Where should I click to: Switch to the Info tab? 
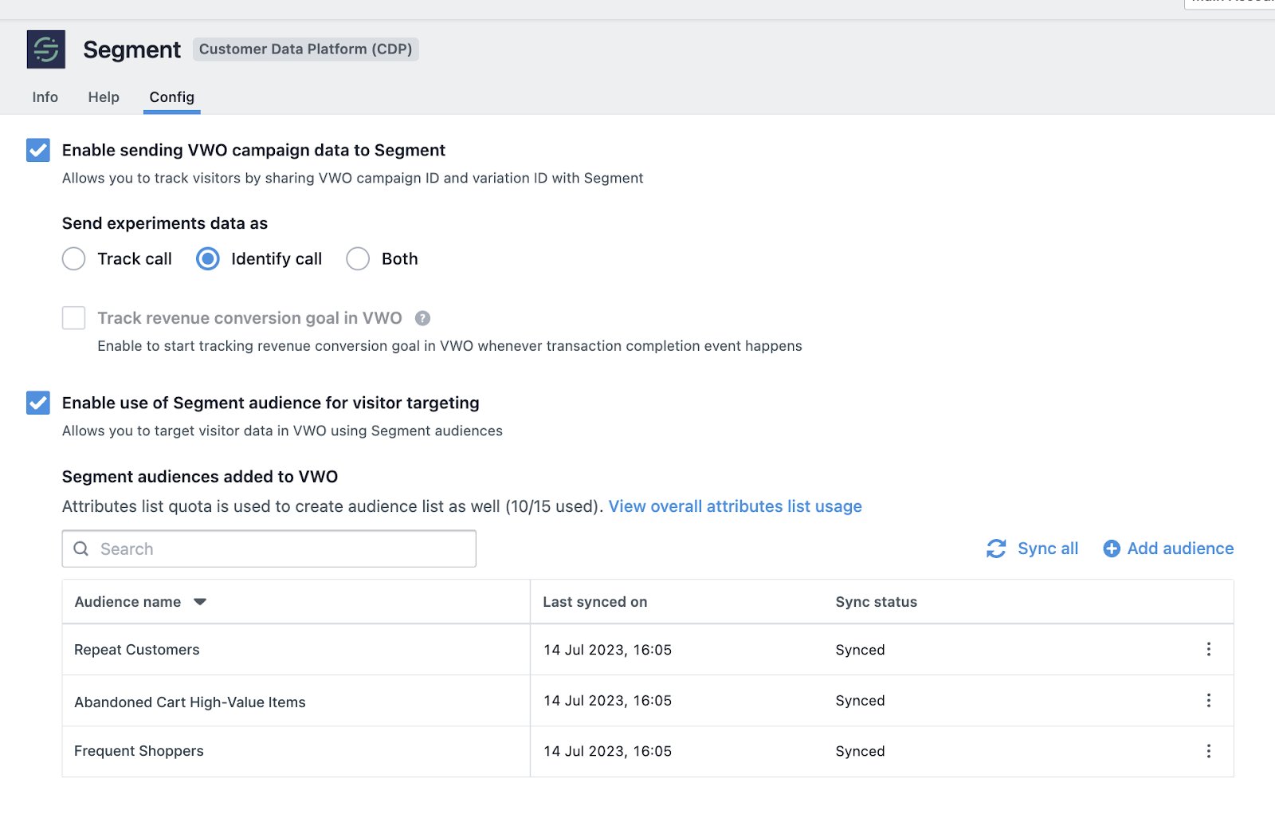click(x=45, y=97)
